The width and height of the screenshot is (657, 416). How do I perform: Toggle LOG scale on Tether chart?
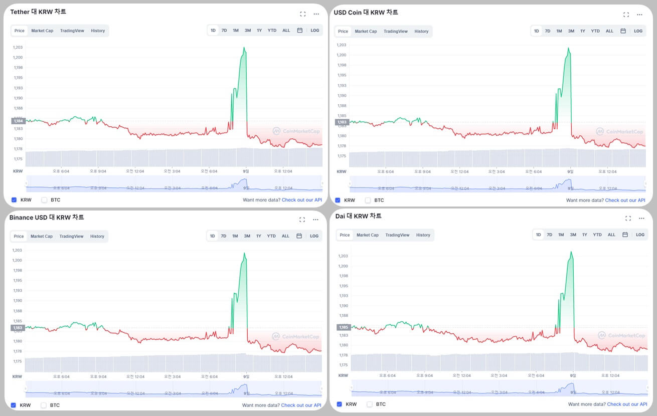315,31
